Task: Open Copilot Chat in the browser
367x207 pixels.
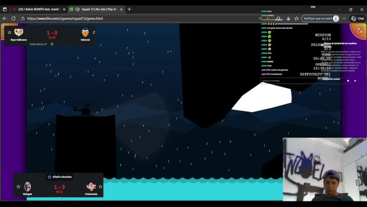Action: click(x=358, y=18)
